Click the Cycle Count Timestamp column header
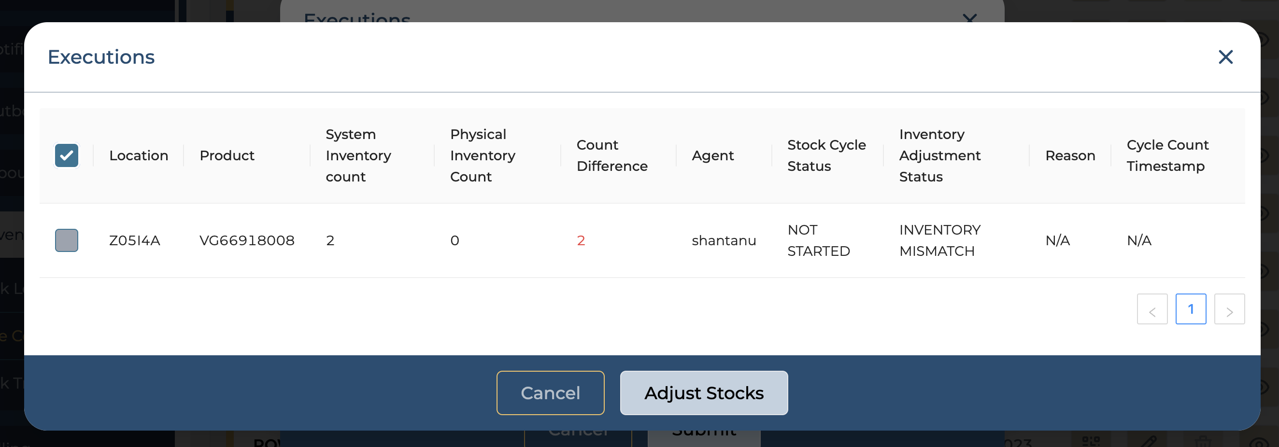Viewport: 1279px width, 447px height. (x=1167, y=156)
